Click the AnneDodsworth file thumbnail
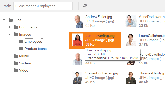Viewport: 165px width, 103px height. point(131,21)
